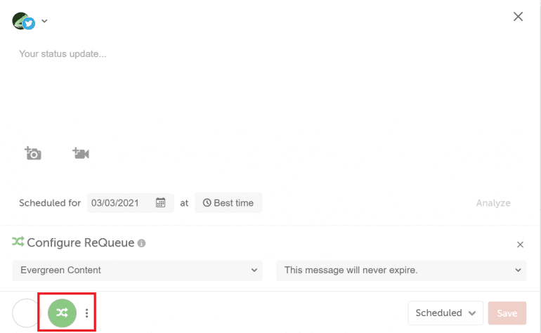Open the Scheduled status dropdown
Image resolution: width=541 pixels, height=333 pixels.
point(445,313)
